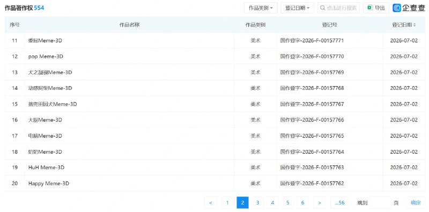
Task: Click registration number 国作登字-2026-F-00157766
Action: 312,120
